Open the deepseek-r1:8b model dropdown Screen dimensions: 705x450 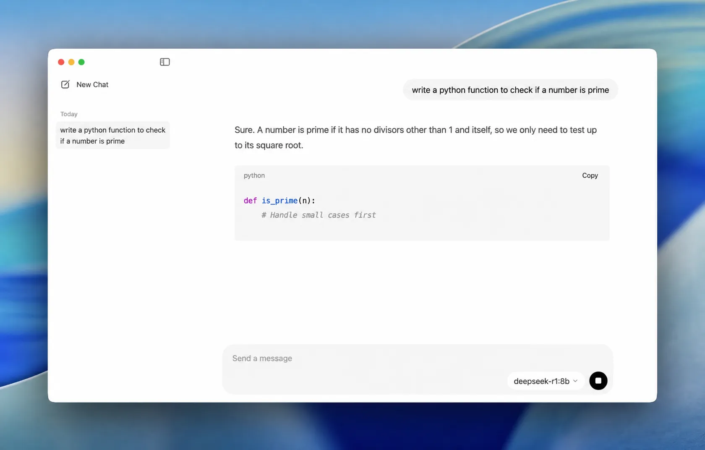coord(546,381)
